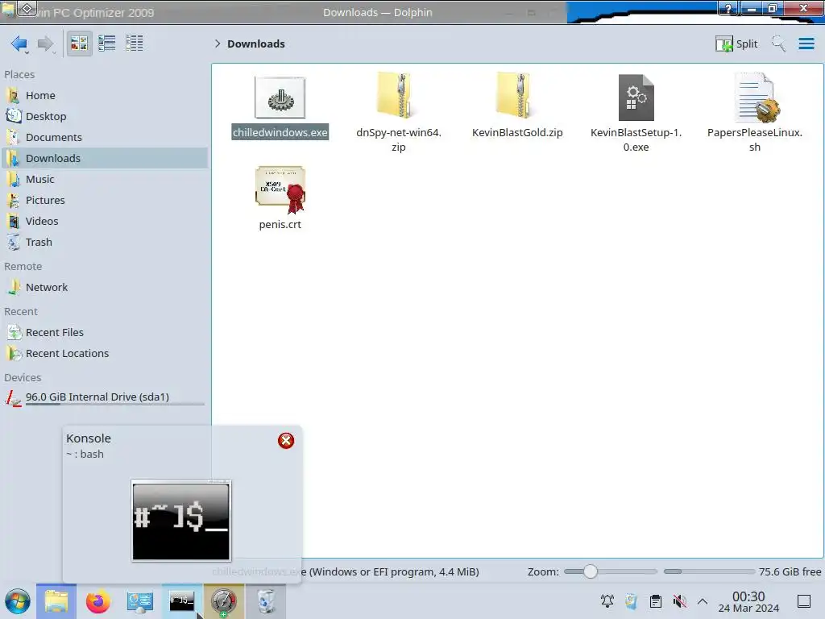Click the Zoom slider handle

(591, 571)
